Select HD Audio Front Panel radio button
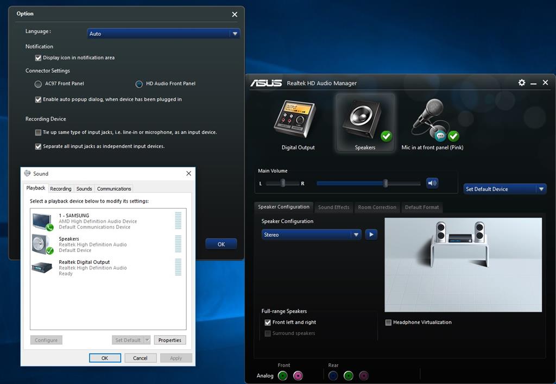This screenshot has height=384, width=556. 139,84
